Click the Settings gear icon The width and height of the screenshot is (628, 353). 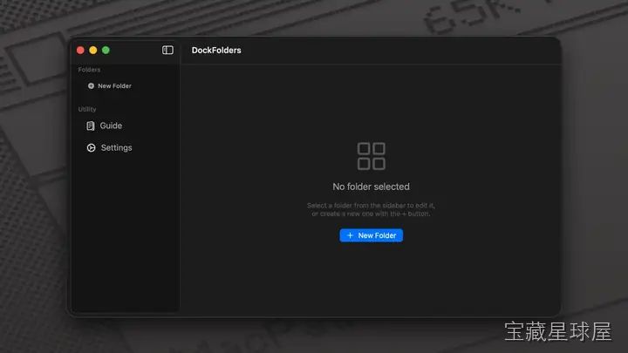(91, 147)
